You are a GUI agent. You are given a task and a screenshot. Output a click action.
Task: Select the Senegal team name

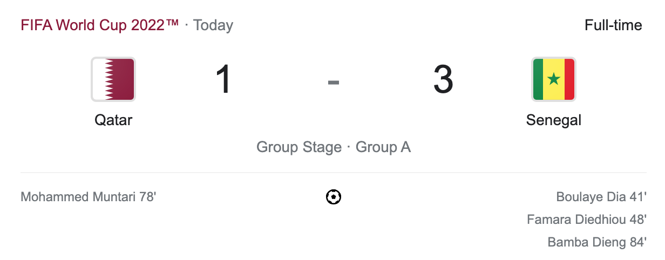(553, 119)
